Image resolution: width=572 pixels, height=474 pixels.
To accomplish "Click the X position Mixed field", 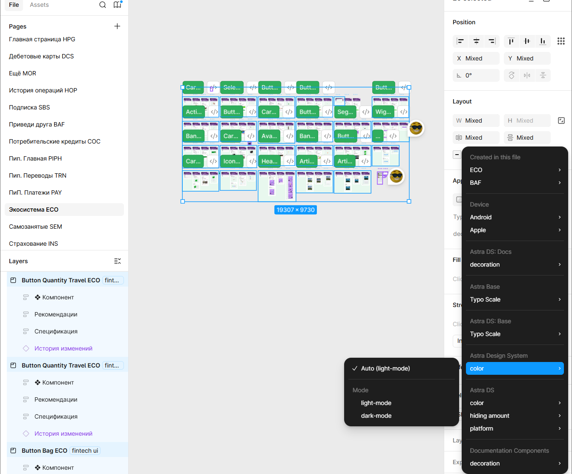I will [476, 58].
